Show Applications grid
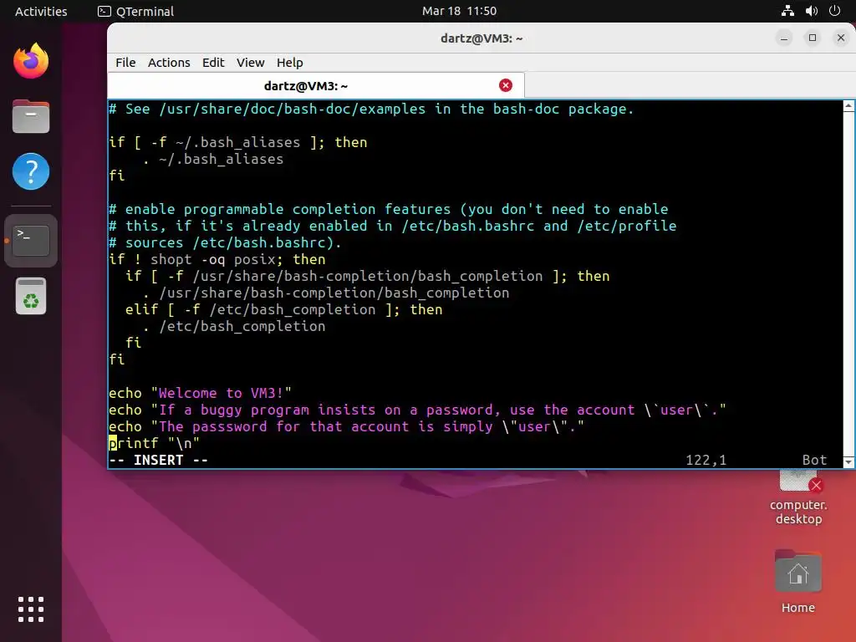 coord(31,609)
